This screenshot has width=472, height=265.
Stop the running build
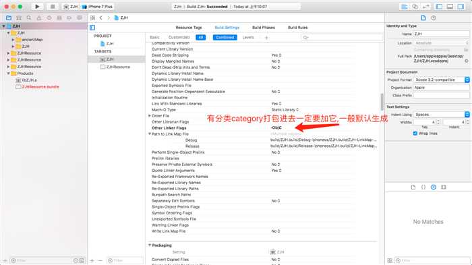click(53, 6)
